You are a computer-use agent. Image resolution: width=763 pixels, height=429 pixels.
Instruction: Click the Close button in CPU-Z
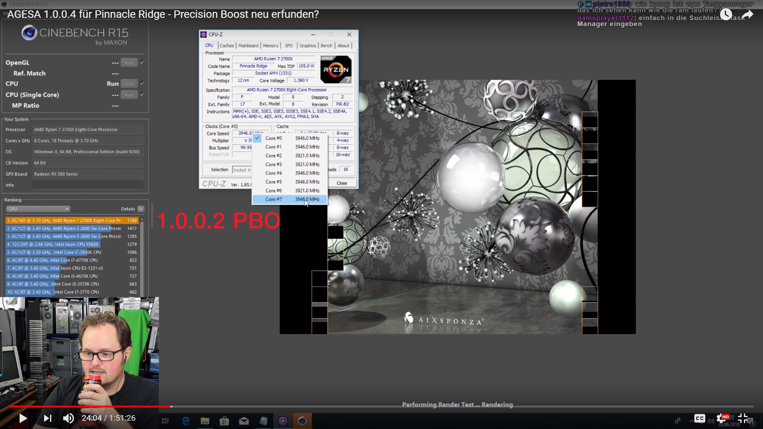tap(342, 183)
